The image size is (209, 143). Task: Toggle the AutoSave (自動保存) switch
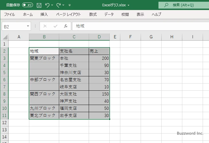pyautogui.click(x=28, y=5)
